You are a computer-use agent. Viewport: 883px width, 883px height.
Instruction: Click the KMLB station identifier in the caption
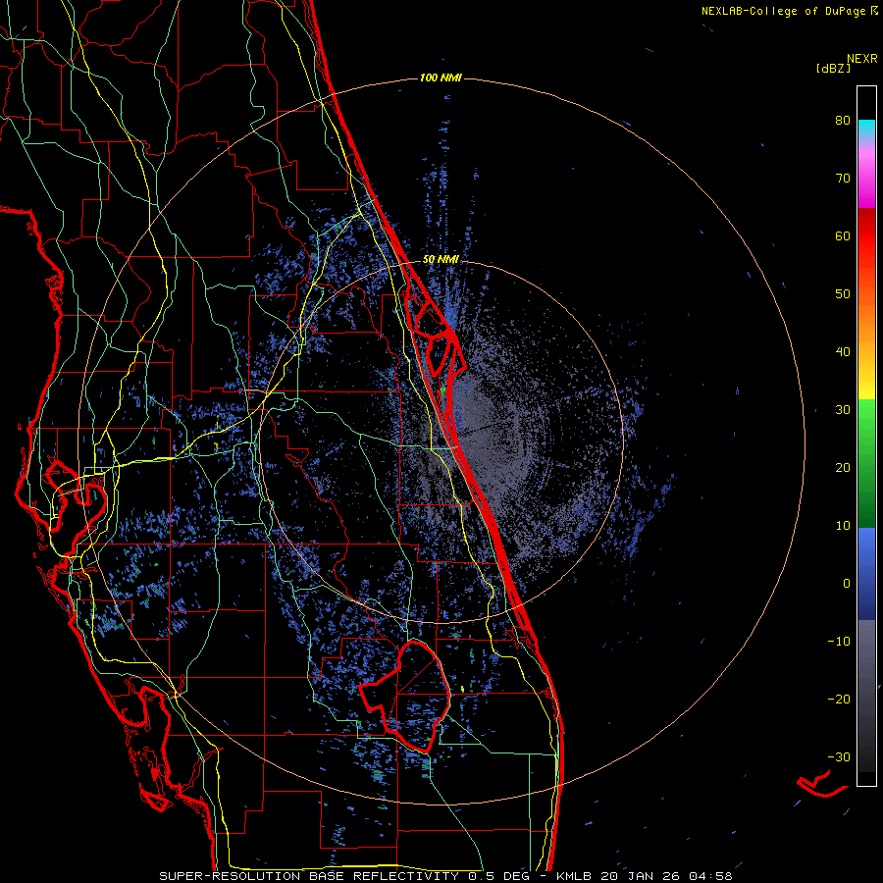tap(576, 876)
